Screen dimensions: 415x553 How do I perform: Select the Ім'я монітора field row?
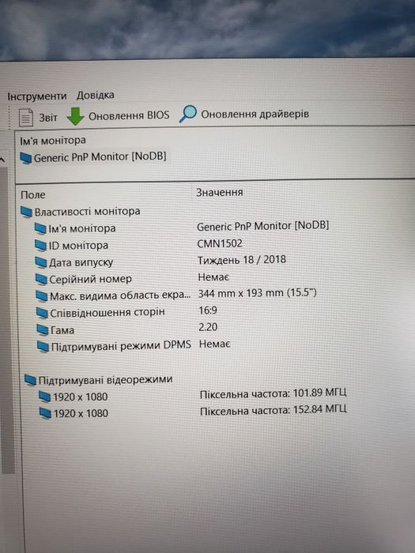click(182, 228)
